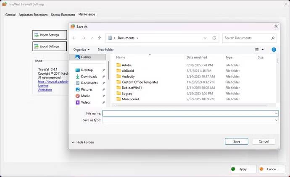Cancel the Save As dialog
Viewport: 290px width, 177px height.
click(x=264, y=141)
